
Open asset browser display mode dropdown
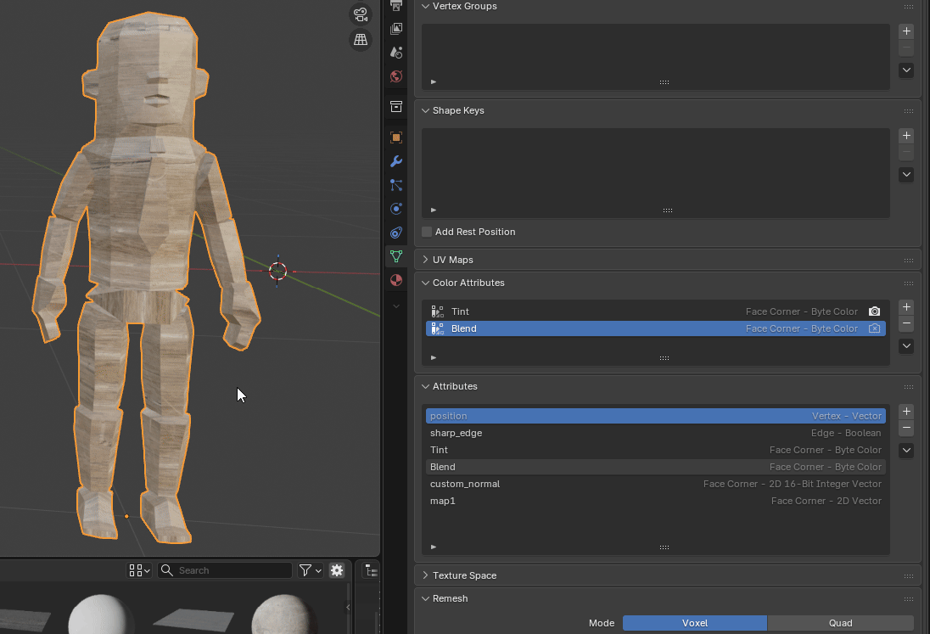[139, 570]
